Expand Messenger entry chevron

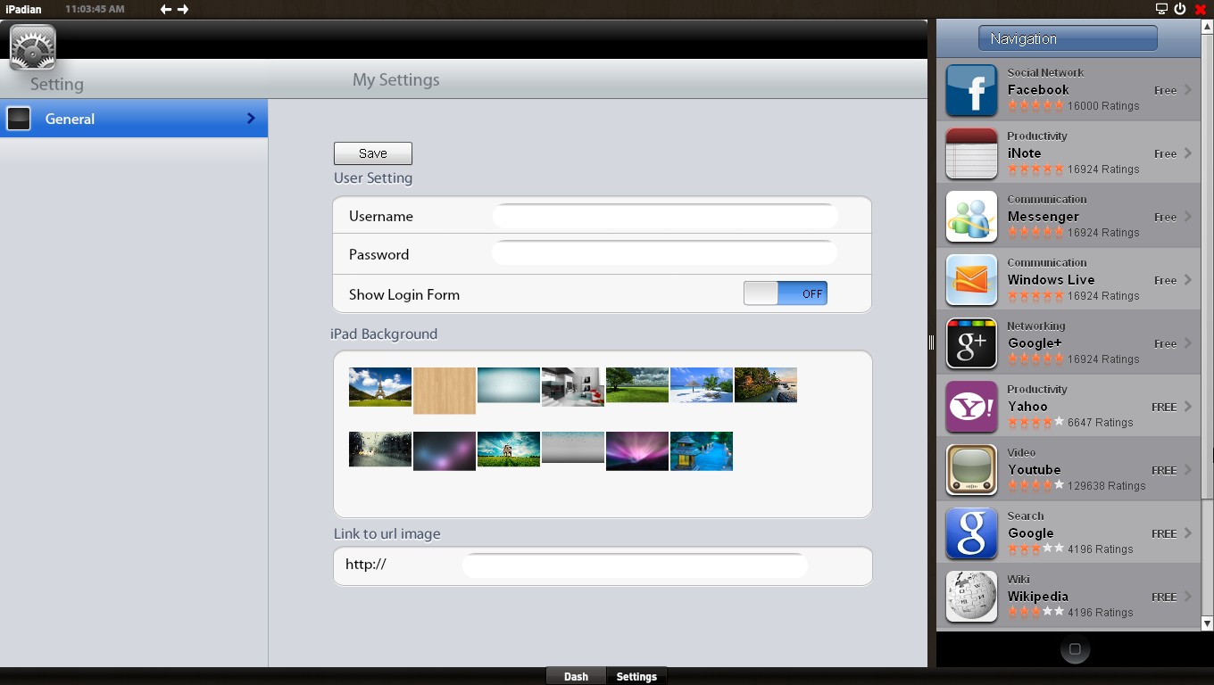(x=1188, y=216)
